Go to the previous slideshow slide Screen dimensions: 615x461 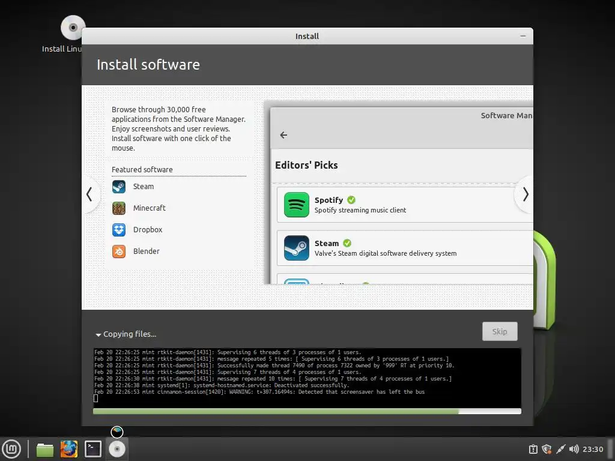click(90, 194)
